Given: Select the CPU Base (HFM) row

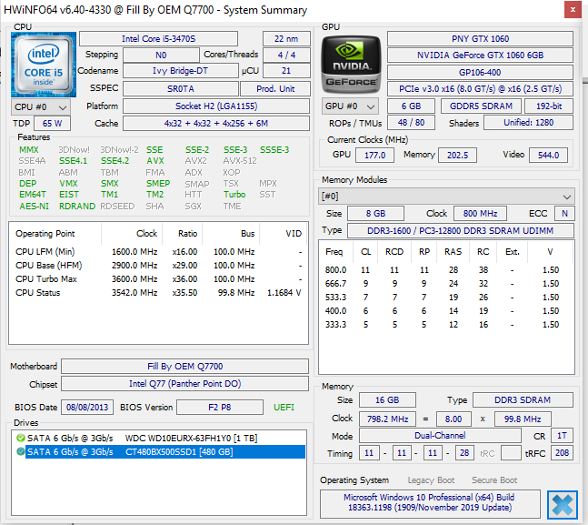Looking at the screenshot, I should point(158,265).
